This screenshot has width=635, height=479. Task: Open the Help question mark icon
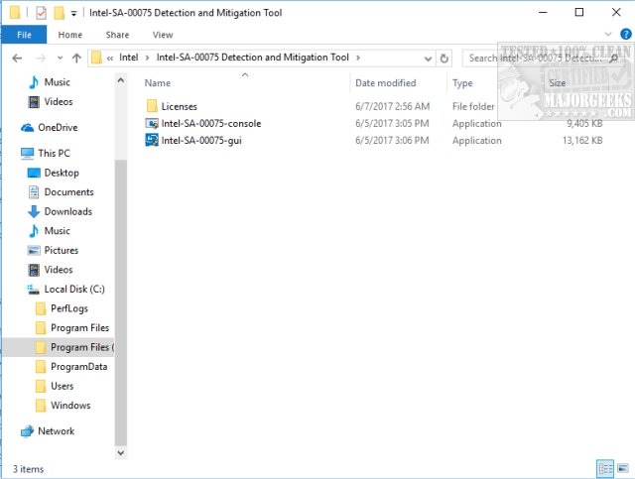(626, 34)
